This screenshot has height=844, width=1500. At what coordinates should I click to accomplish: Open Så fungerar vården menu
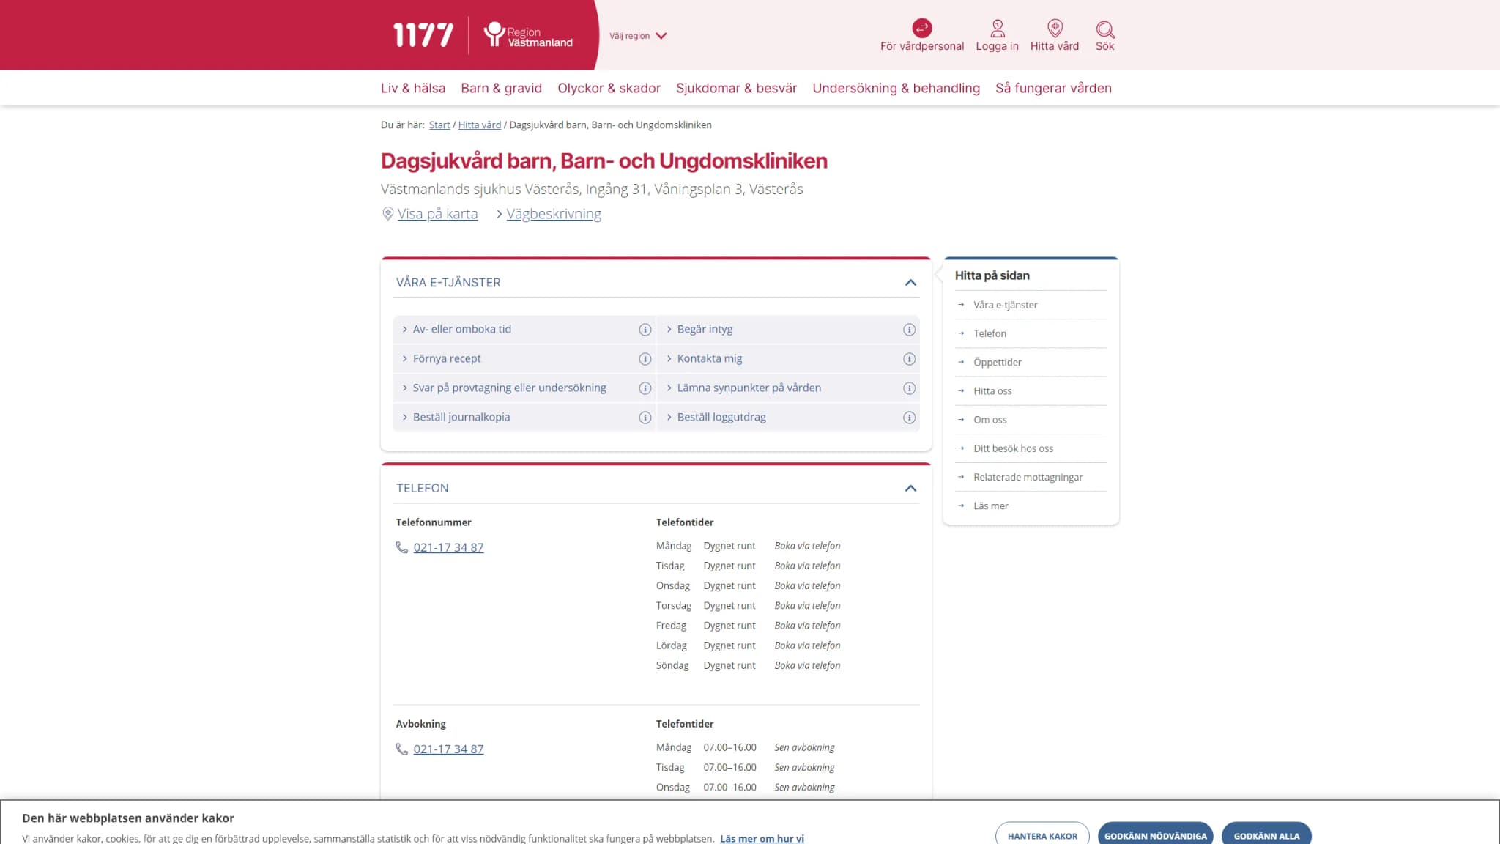tap(1053, 88)
